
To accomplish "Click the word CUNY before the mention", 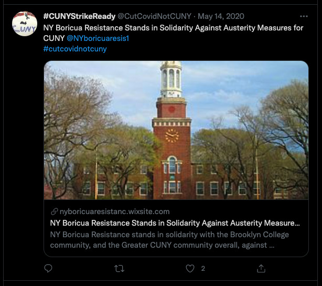I will 54,38.
